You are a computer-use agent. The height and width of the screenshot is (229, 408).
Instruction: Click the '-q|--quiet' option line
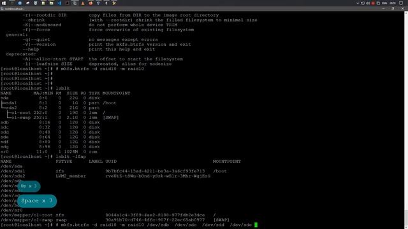coord(90,39)
